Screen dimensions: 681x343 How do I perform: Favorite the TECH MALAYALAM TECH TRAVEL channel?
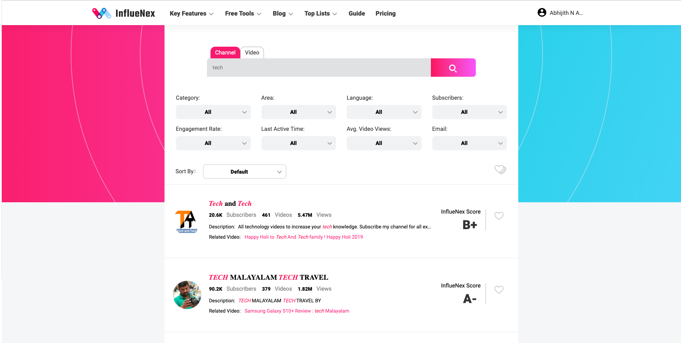499,290
